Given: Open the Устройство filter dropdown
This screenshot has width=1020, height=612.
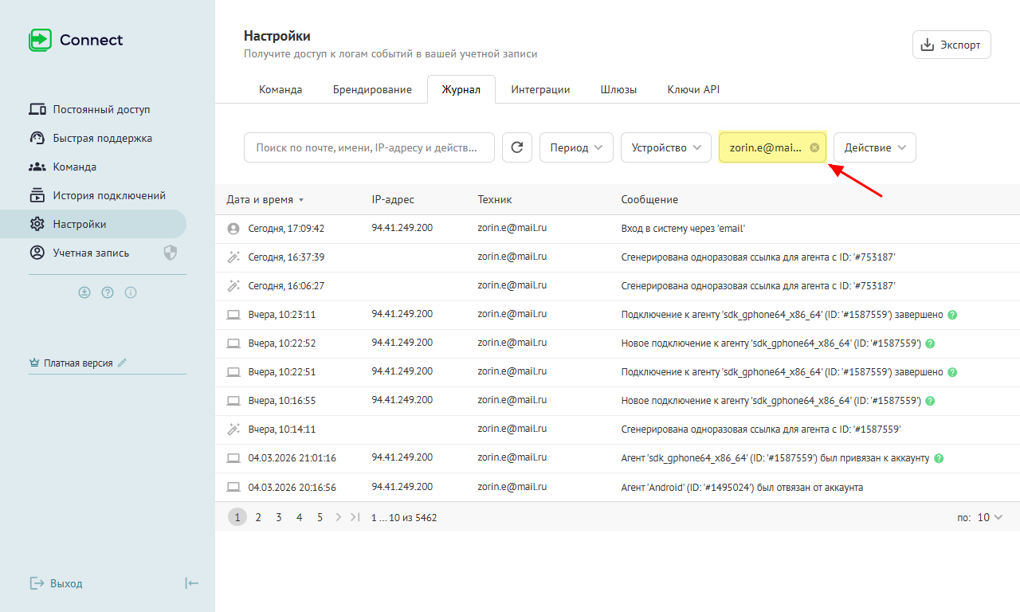Looking at the screenshot, I should click(665, 147).
